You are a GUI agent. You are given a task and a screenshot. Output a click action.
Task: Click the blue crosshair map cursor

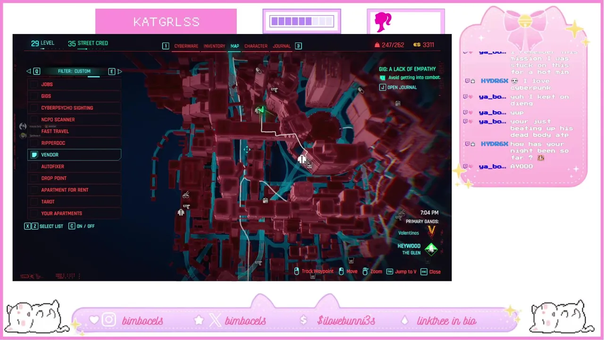pos(247,149)
